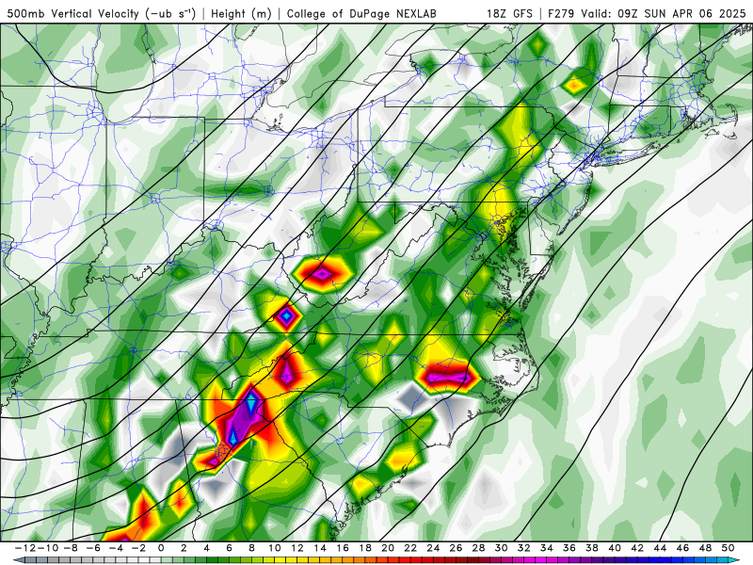The image size is (753, 565).
Task: Select the '16' legend value
Action: pos(343,548)
